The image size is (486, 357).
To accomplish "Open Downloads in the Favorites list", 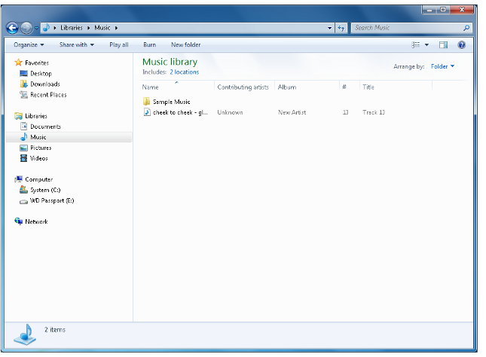I will pos(44,84).
